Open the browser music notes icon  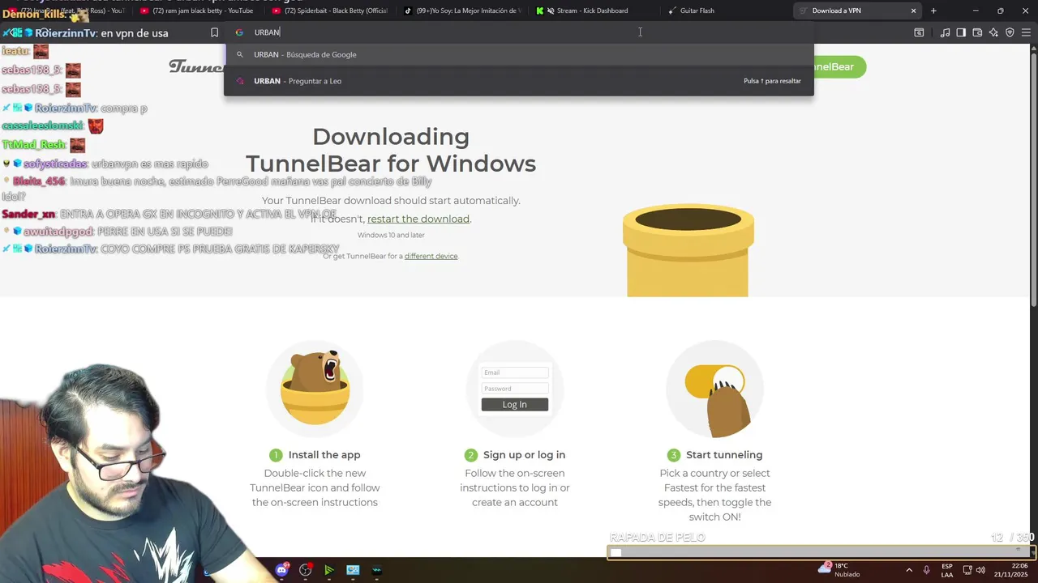click(x=945, y=32)
